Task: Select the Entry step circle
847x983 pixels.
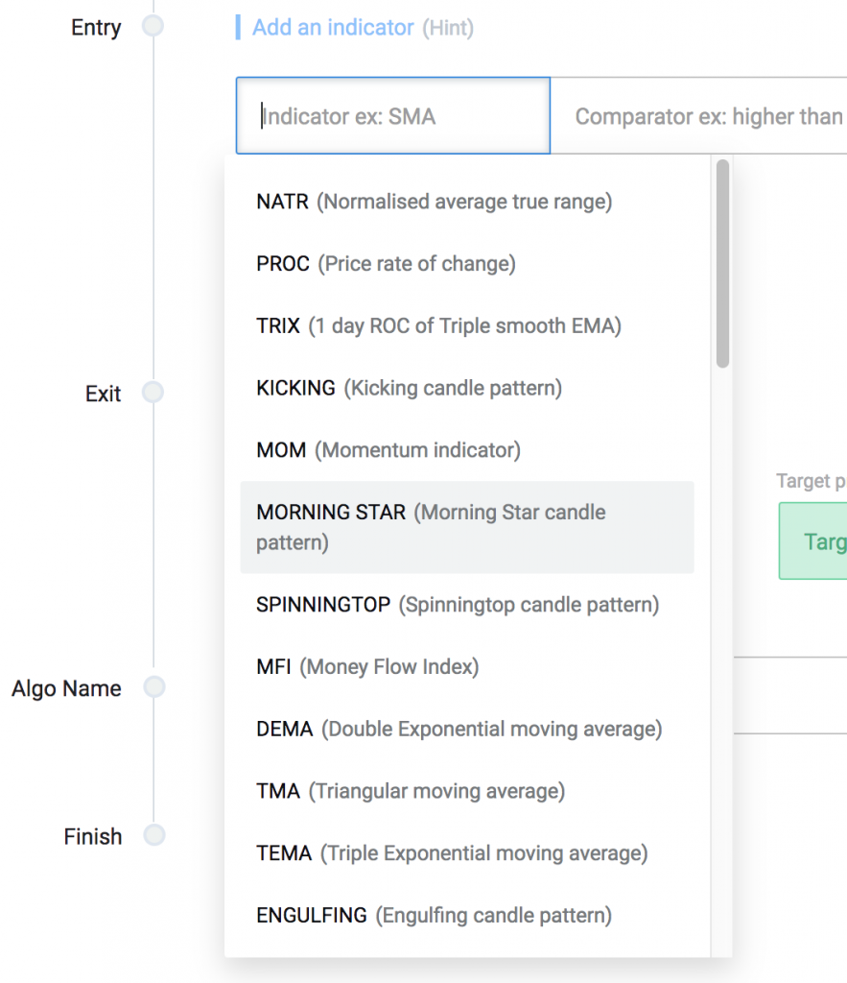Action: pyautogui.click(x=153, y=28)
